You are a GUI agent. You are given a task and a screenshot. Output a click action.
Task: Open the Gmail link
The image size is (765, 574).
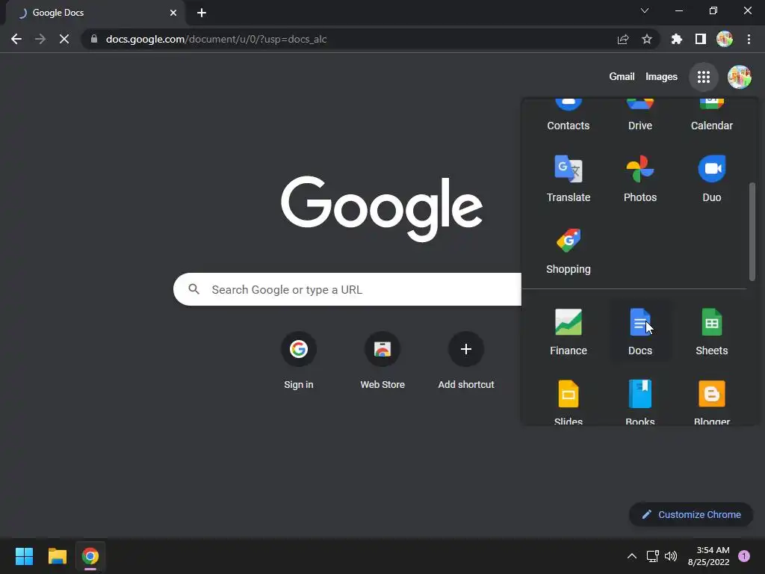(622, 77)
